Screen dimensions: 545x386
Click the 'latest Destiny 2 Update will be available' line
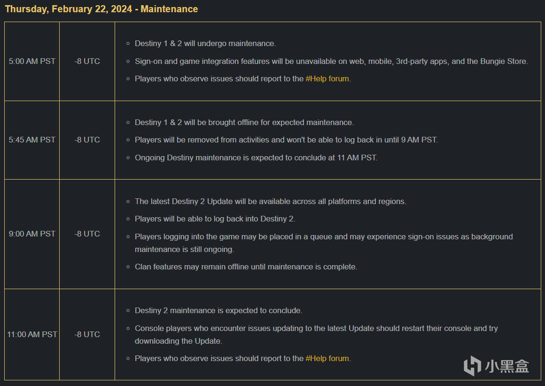(x=270, y=201)
